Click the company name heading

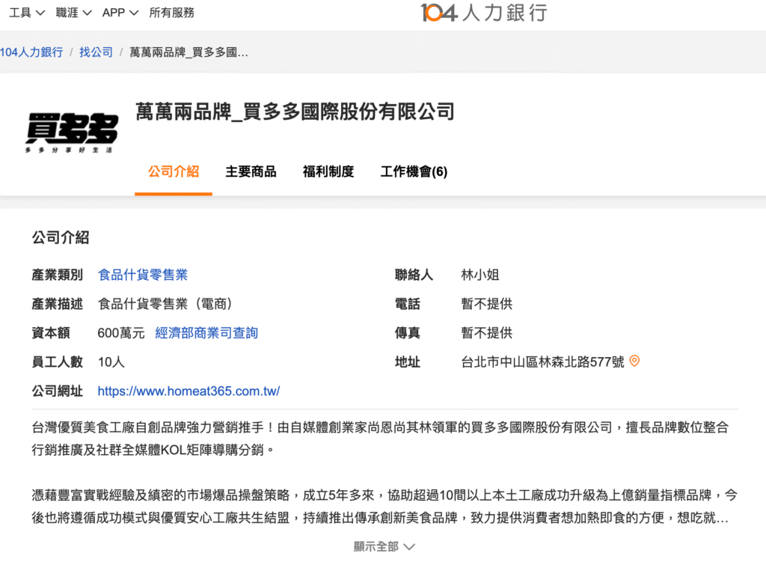[295, 112]
